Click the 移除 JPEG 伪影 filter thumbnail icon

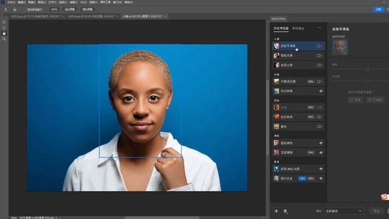click(277, 169)
